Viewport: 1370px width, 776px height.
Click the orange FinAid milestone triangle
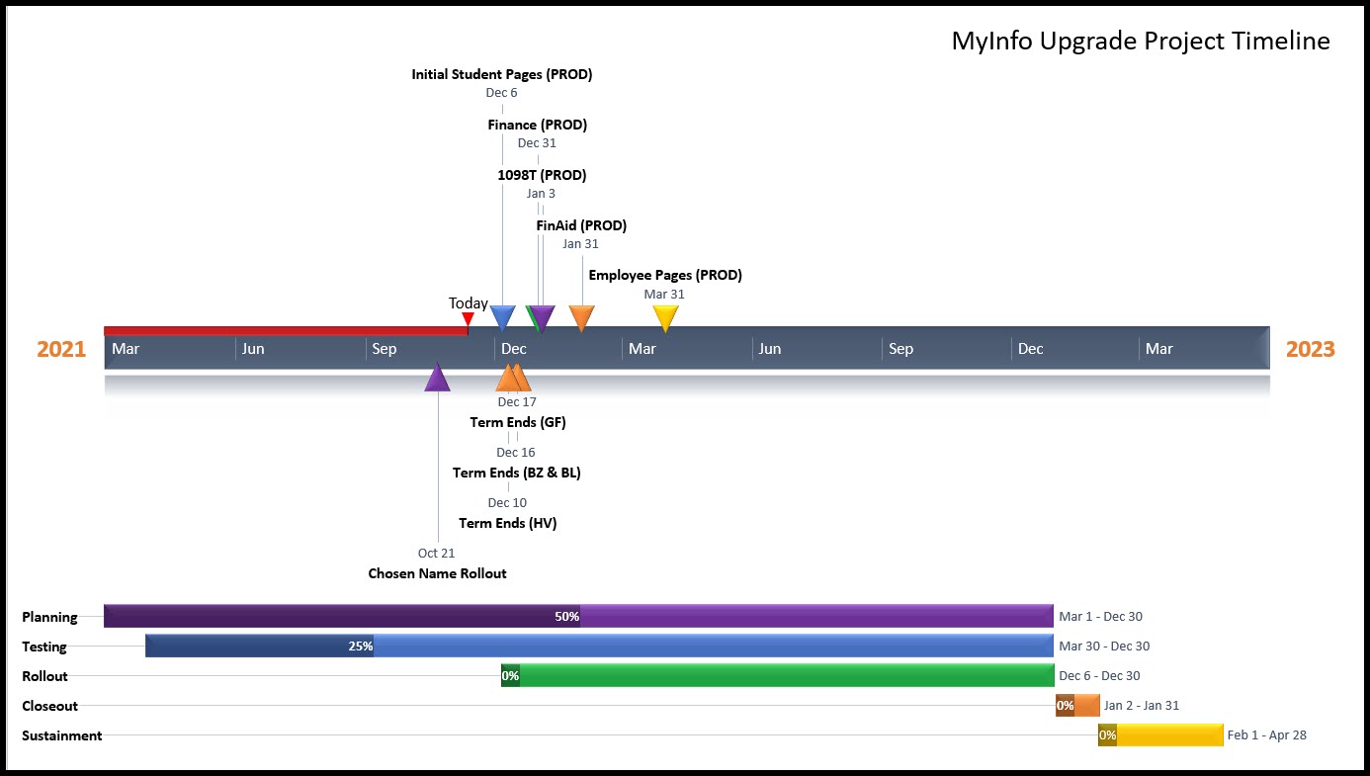tap(582, 318)
